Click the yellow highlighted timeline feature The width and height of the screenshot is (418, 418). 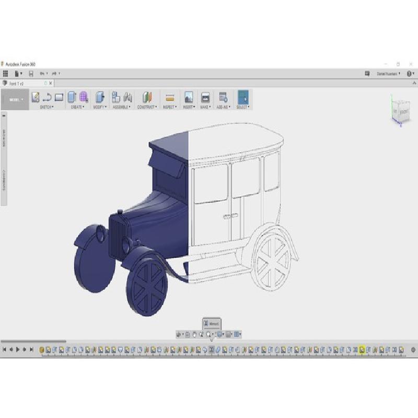[x=362, y=350]
